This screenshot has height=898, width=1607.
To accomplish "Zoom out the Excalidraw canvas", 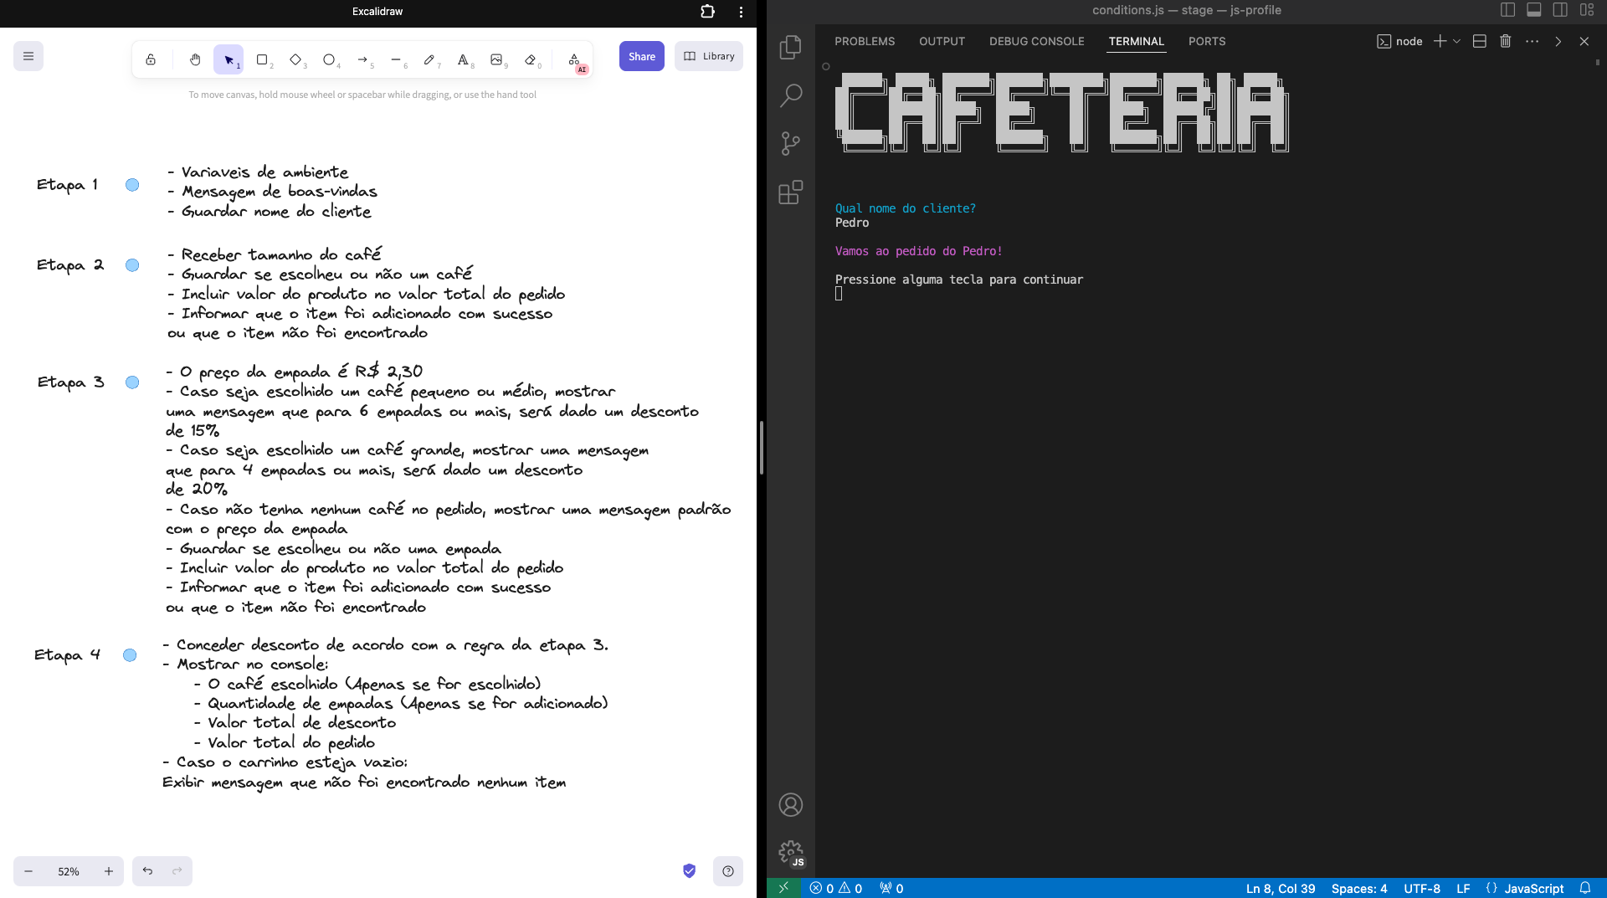I will tap(28, 871).
